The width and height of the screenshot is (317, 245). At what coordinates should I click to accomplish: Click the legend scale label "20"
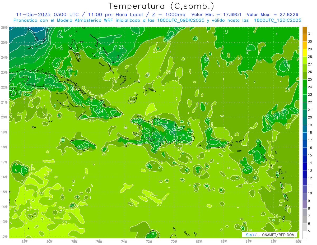tap(310, 117)
